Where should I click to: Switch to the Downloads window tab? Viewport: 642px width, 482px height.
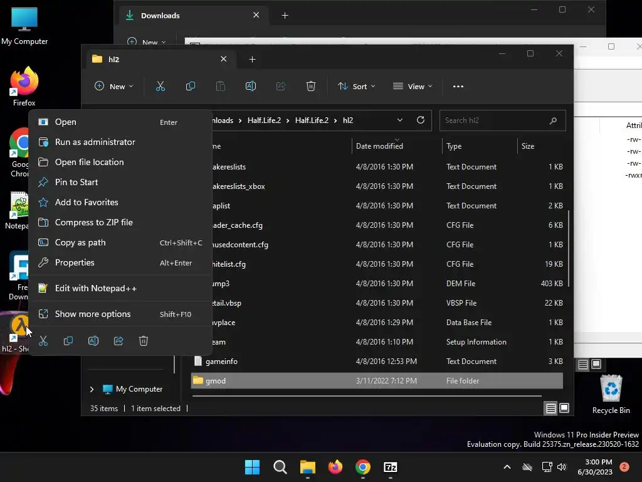195,16
